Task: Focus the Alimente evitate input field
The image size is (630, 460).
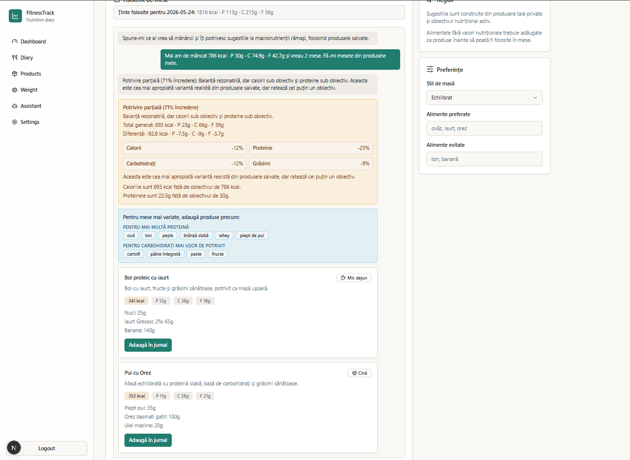Action: tap(484, 159)
